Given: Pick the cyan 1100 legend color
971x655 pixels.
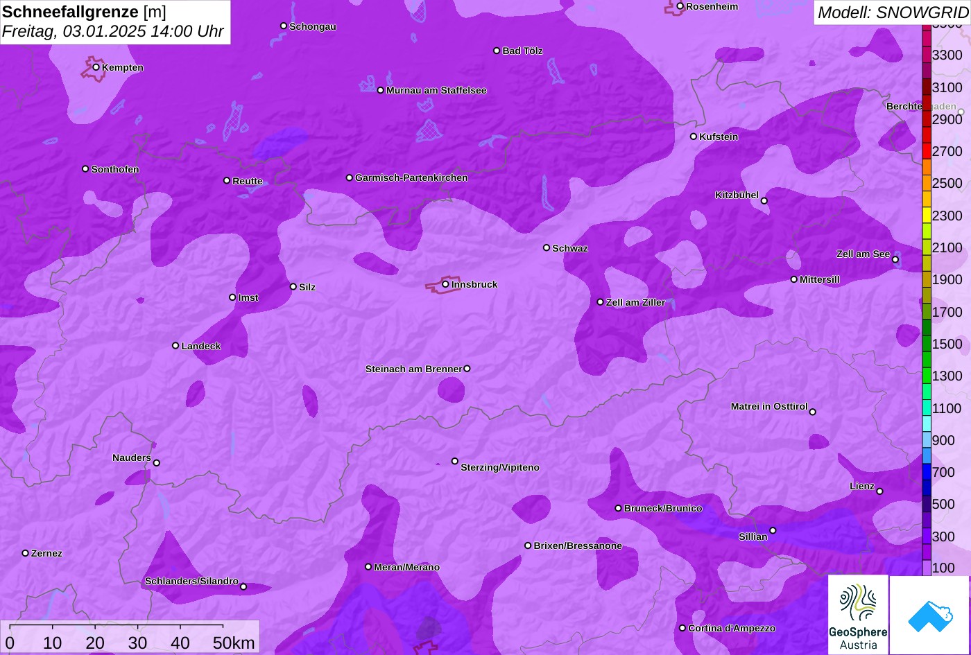Looking at the screenshot, I should tap(927, 408).
